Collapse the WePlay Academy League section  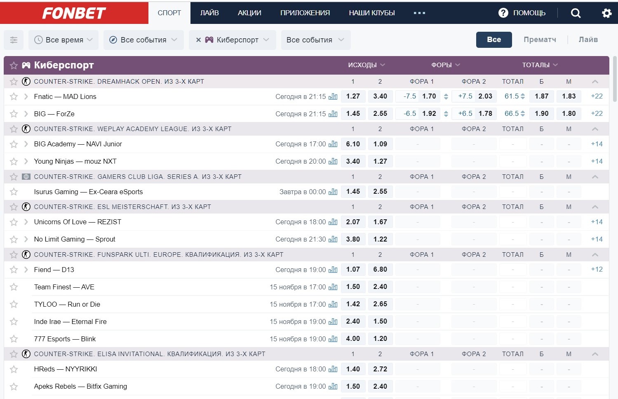pyautogui.click(x=595, y=129)
